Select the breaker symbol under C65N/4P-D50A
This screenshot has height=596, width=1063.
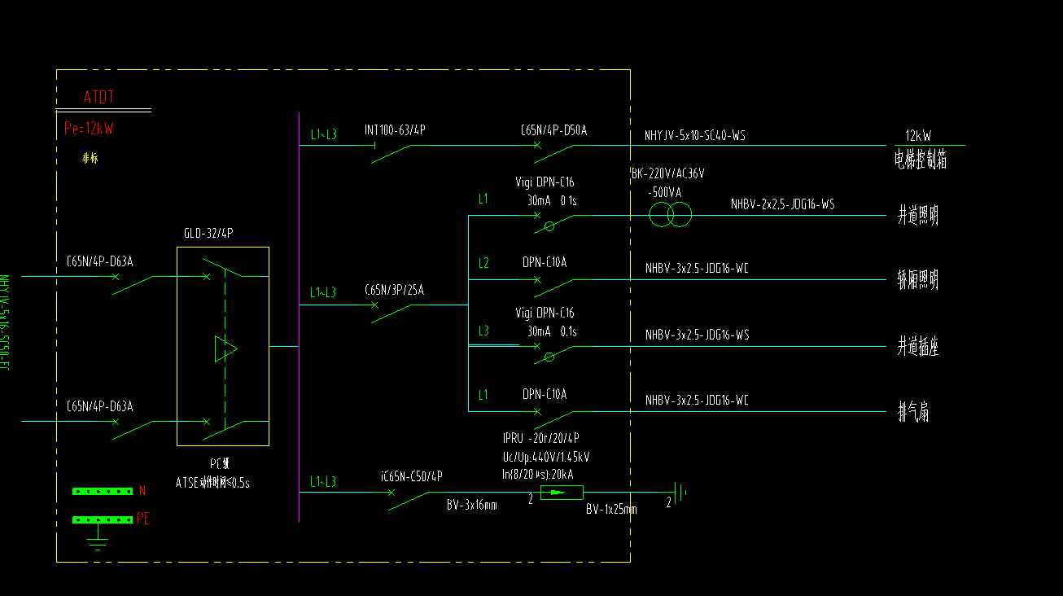(553, 152)
